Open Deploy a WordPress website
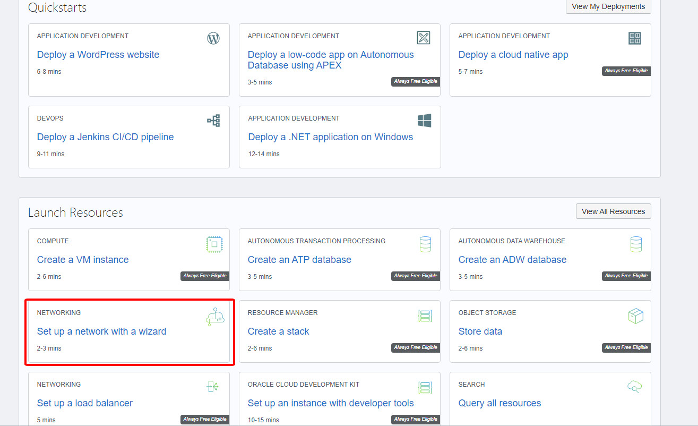Image resolution: width=698 pixels, height=426 pixels. click(x=98, y=54)
